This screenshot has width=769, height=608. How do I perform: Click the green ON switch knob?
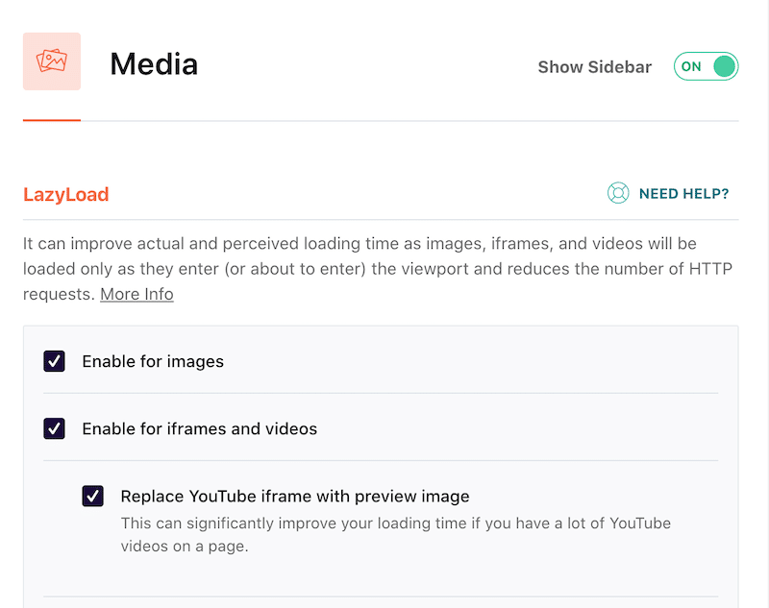[721, 66]
